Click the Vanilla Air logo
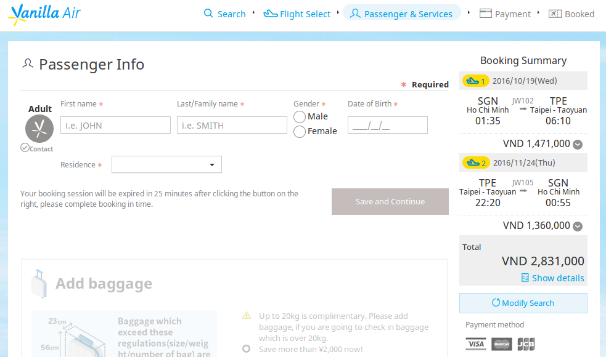This screenshot has width=606, height=357. click(x=44, y=15)
